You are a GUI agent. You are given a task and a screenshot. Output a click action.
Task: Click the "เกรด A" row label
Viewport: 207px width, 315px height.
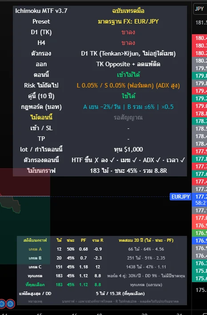click(x=35, y=249)
